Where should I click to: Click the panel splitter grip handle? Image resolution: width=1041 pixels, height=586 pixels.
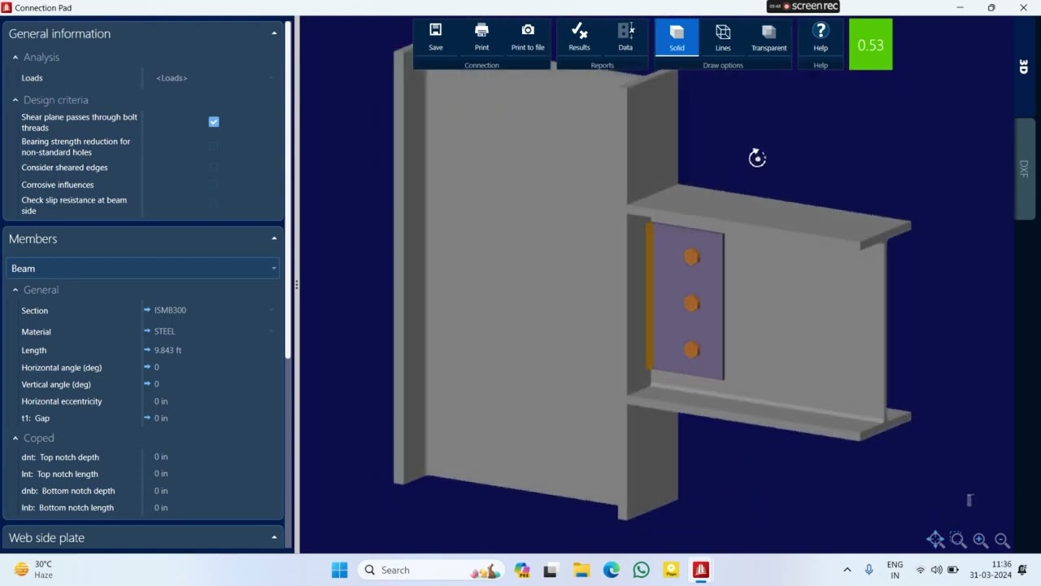pyautogui.click(x=296, y=285)
